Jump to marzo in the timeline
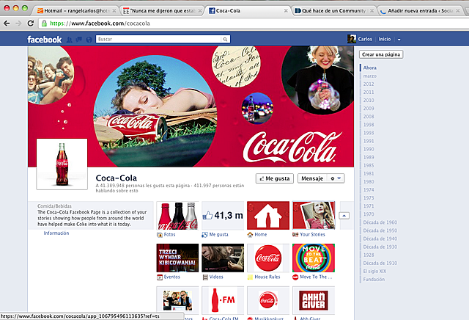Image resolution: width=469 pixels, height=320 pixels. coord(369,76)
